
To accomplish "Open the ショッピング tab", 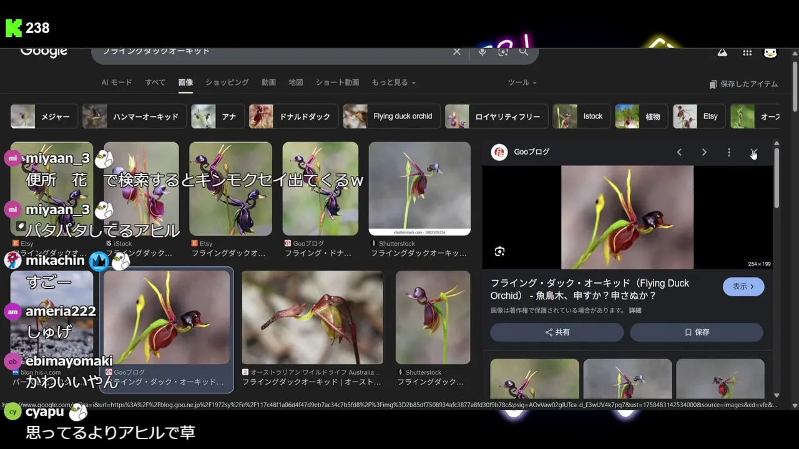I will [x=227, y=82].
